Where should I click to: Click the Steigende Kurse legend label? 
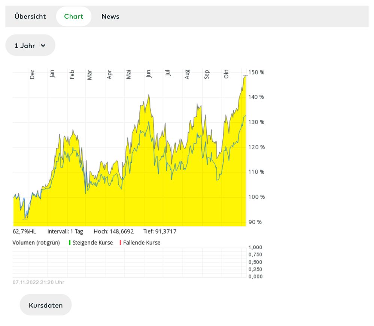[x=93, y=243]
